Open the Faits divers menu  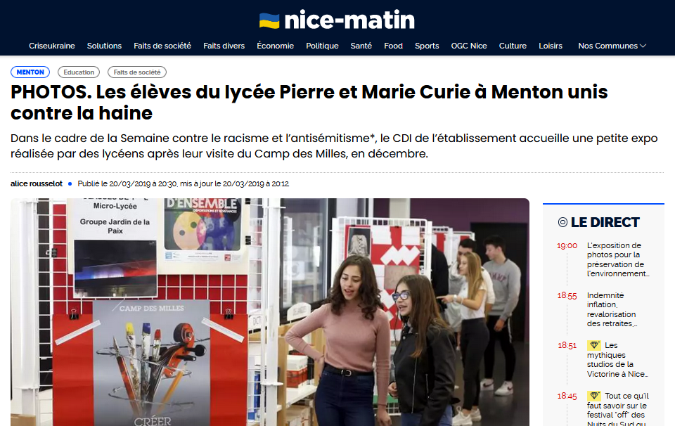(x=224, y=46)
